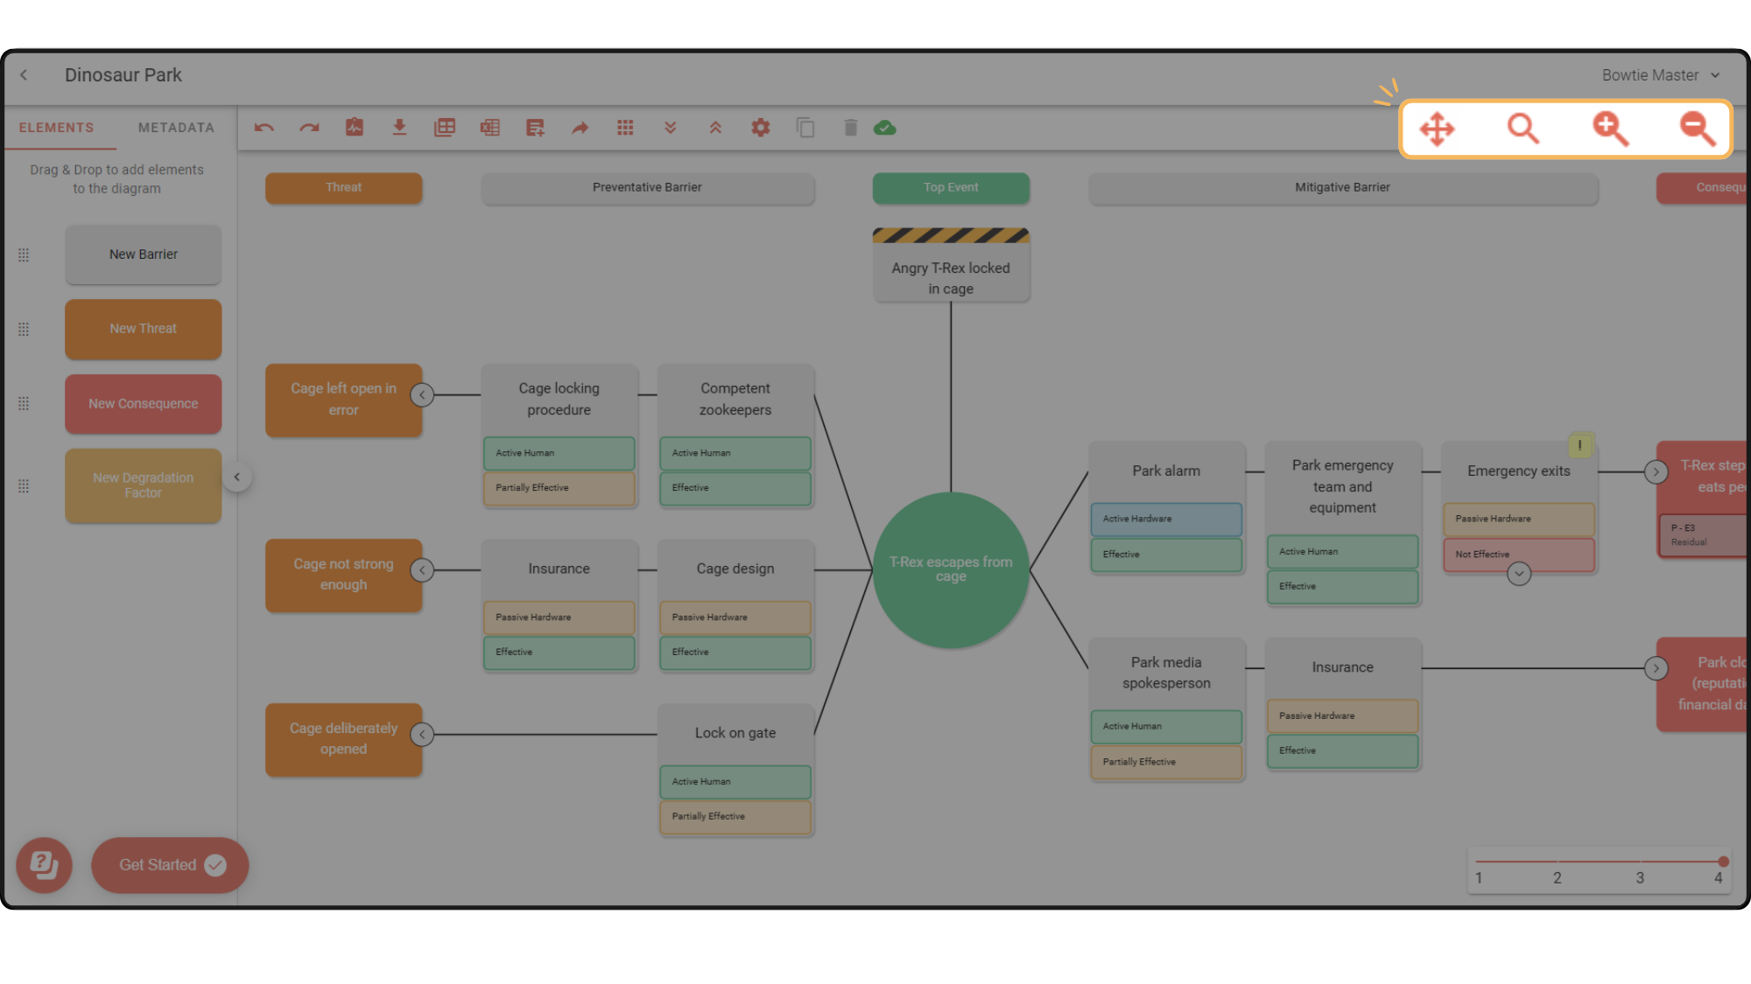Switch to the Metadata tab

tap(176, 128)
